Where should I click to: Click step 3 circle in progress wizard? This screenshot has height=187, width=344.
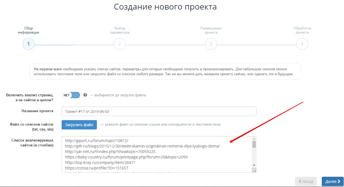tap(211, 44)
